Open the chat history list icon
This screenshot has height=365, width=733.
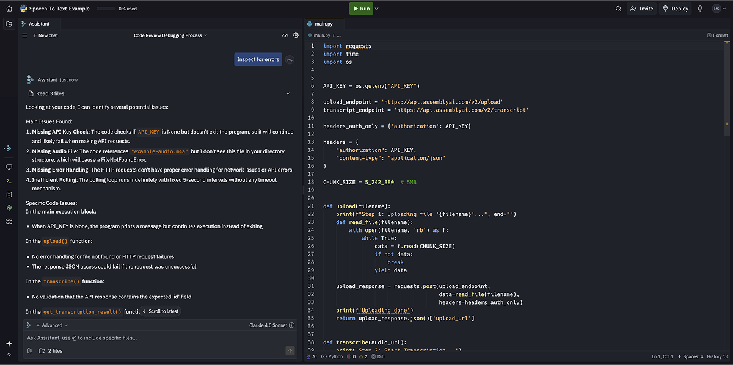click(25, 35)
